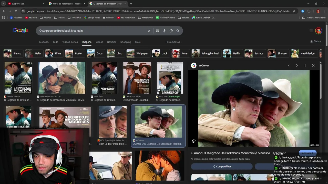Open the O Mundo Autista image result
328x184 pixels.
62,78
